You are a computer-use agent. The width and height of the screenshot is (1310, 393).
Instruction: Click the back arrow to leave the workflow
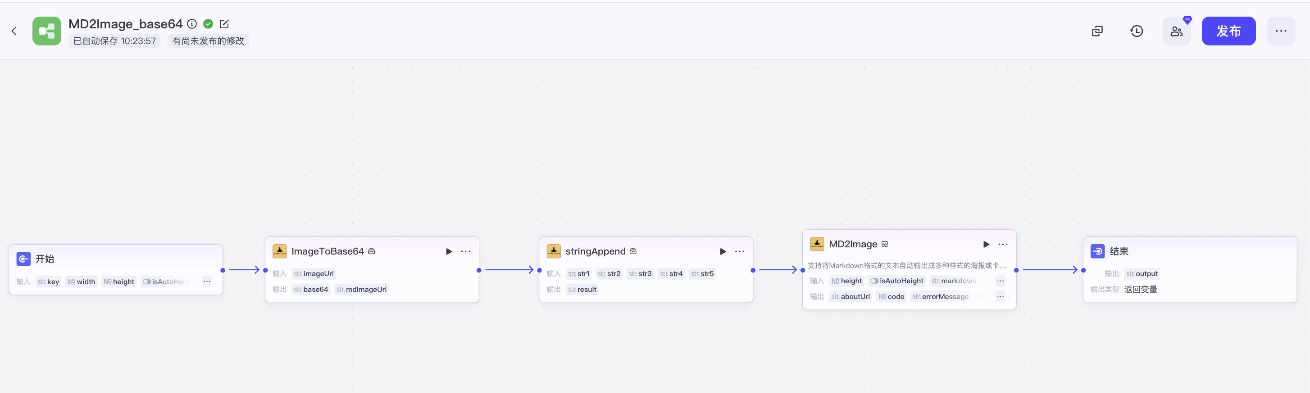(x=14, y=31)
